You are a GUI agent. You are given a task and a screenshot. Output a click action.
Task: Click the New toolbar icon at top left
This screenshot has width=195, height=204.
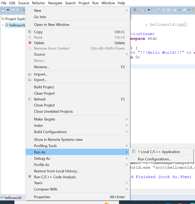pyautogui.click(x=3, y=10)
